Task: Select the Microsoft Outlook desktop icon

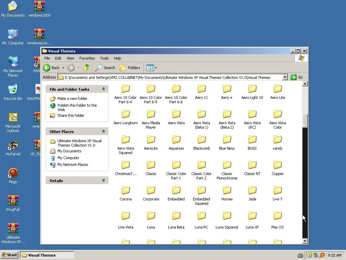Action: 13,123
